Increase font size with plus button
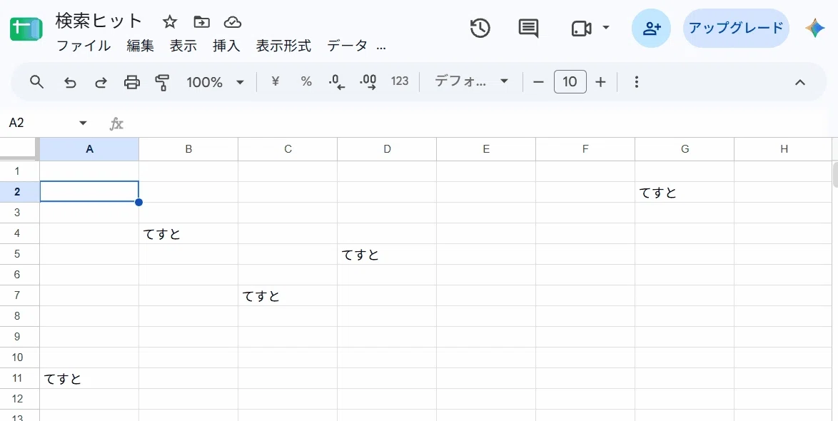Viewport: 838px width, 421px height. click(601, 82)
